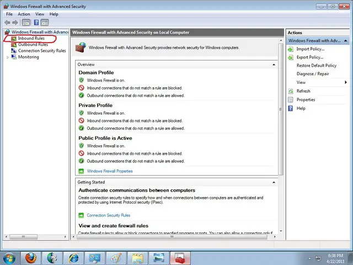Click the Refresh icon in Actions
353x265 pixels.
point(291,91)
